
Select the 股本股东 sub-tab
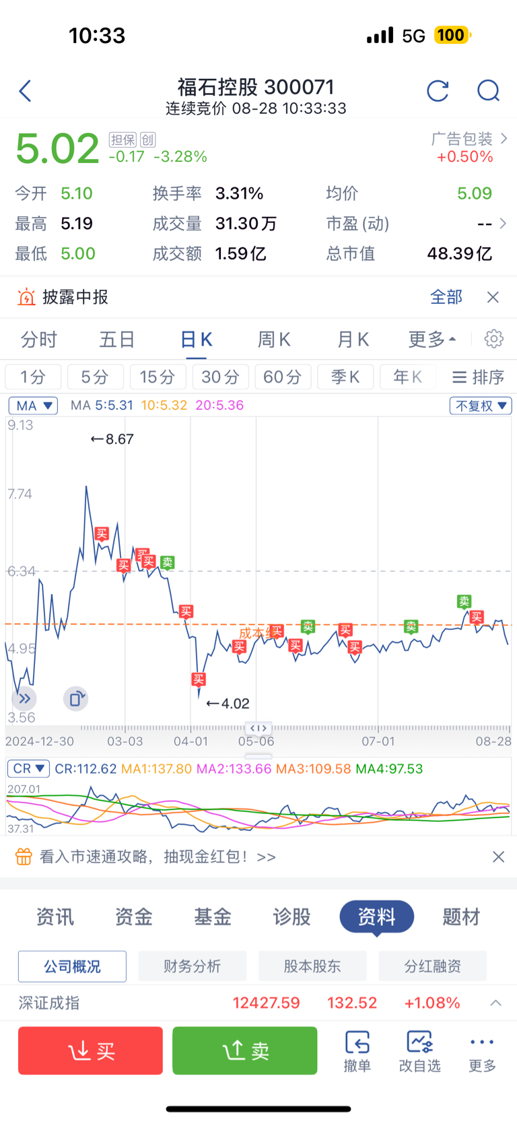312,966
